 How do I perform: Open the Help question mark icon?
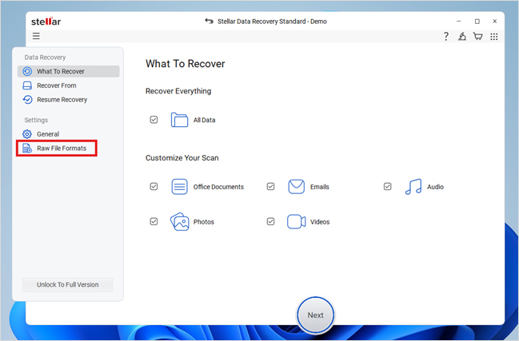pyautogui.click(x=446, y=37)
